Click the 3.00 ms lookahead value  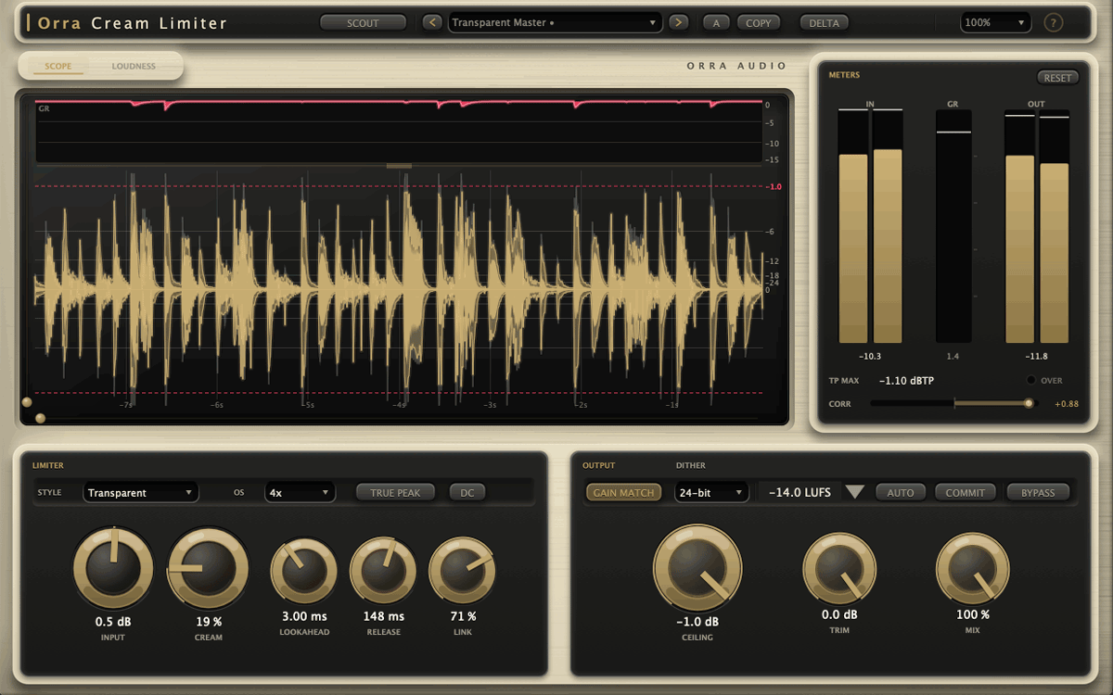304,616
